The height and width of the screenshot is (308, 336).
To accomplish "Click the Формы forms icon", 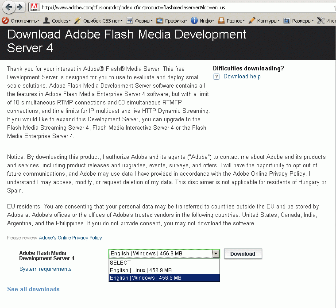I will click(130, 20).
